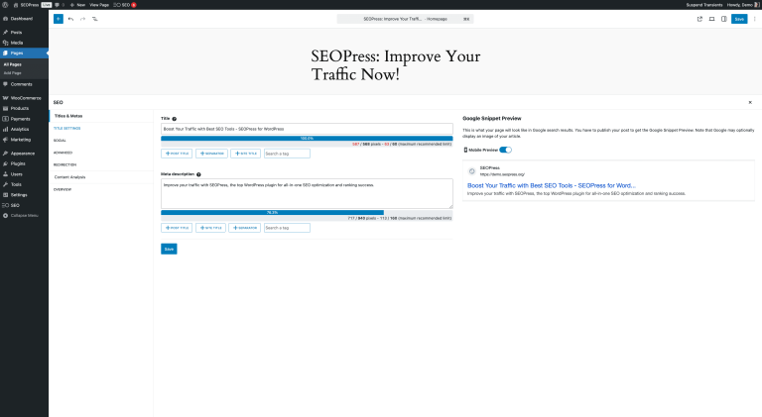This screenshot has width=762, height=417.
Task: Click the Meta description text area
Action: click(307, 193)
